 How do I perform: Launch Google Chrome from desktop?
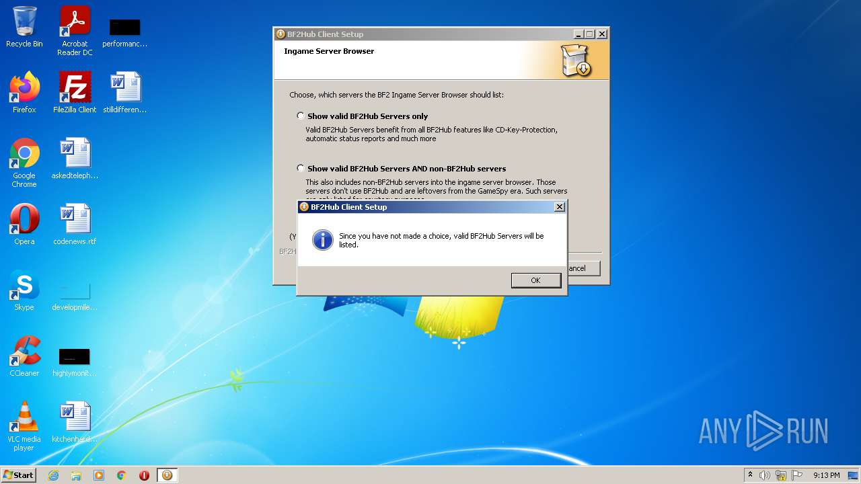point(24,163)
